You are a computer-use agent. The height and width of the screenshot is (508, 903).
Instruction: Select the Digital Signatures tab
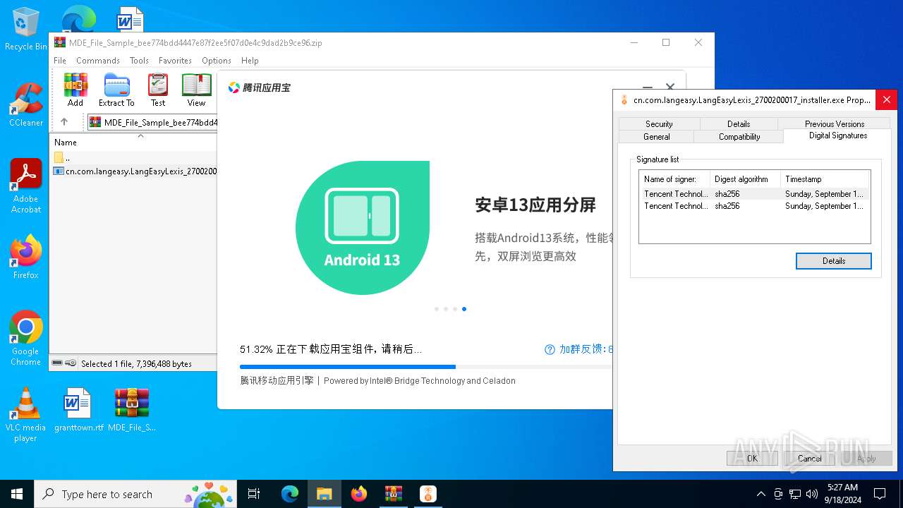(x=838, y=135)
